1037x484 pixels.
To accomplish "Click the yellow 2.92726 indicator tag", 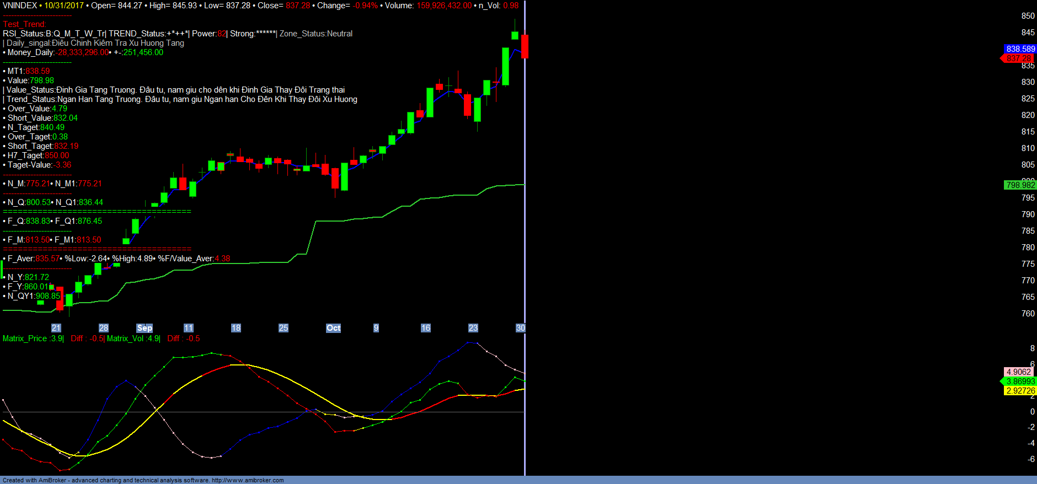I will pos(1020,391).
